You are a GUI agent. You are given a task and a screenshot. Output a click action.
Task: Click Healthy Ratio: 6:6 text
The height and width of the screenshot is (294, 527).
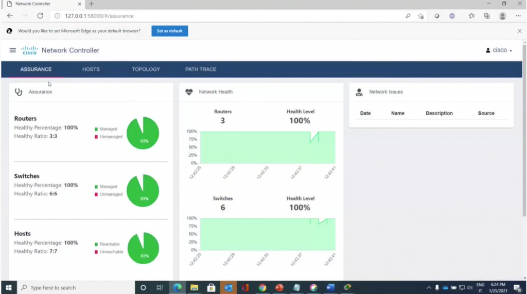(36, 194)
